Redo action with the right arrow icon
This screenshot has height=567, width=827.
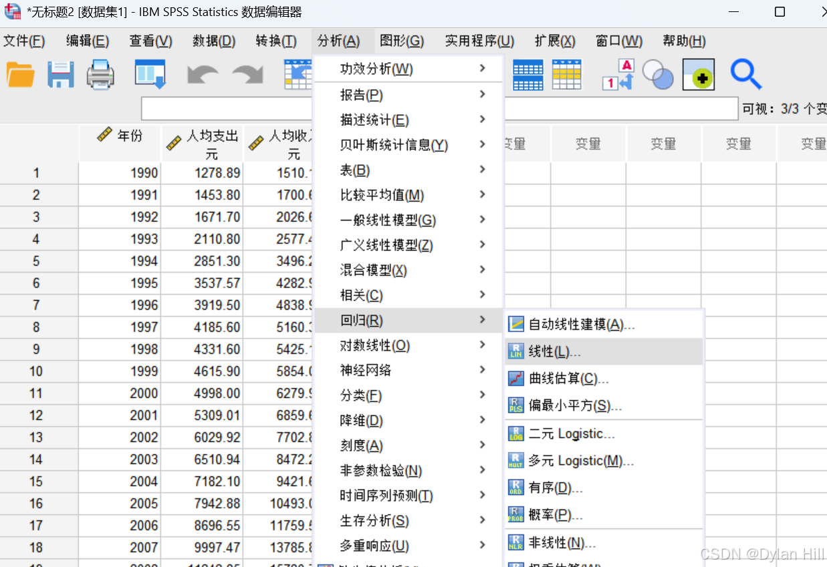pos(248,74)
